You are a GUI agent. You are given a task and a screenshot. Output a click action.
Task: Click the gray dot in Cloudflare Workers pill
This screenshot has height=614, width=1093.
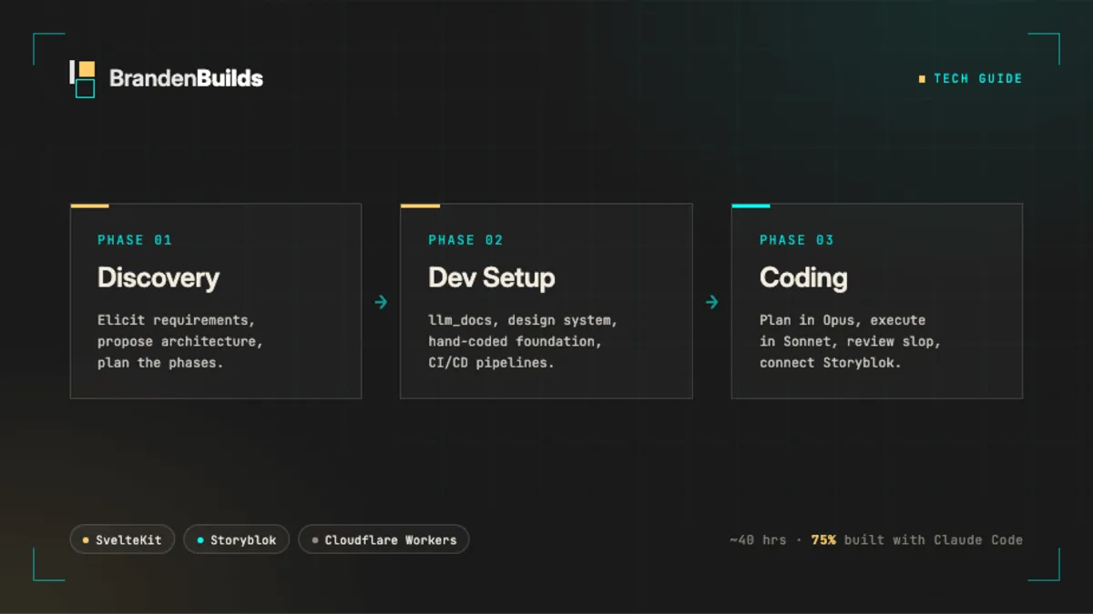[x=315, y=540]
